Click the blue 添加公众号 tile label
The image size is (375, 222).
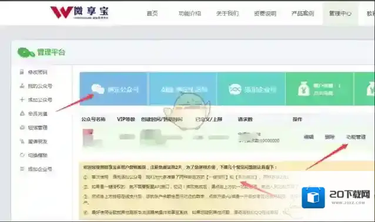[123, 90]
